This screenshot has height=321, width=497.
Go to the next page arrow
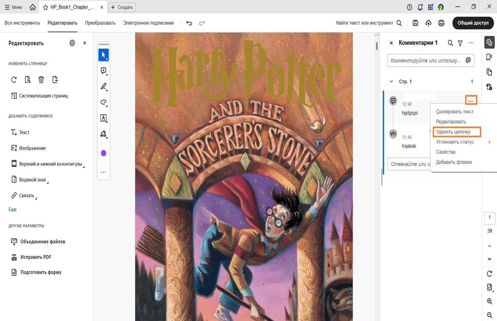click(x=489, y=259)
